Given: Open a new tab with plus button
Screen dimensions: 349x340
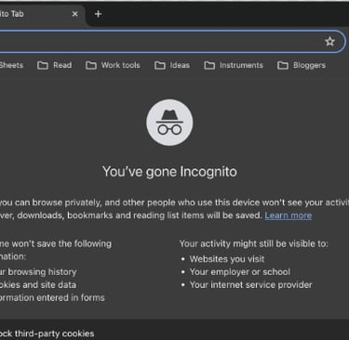Looking at the screenshot, I should pyautogui.click(x=98, y=14).
